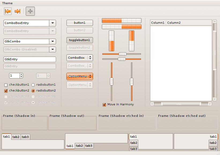Viewport: 220px width, 155px height.
Task: Click into the GtkCombo text field
Action: [26, 41]
